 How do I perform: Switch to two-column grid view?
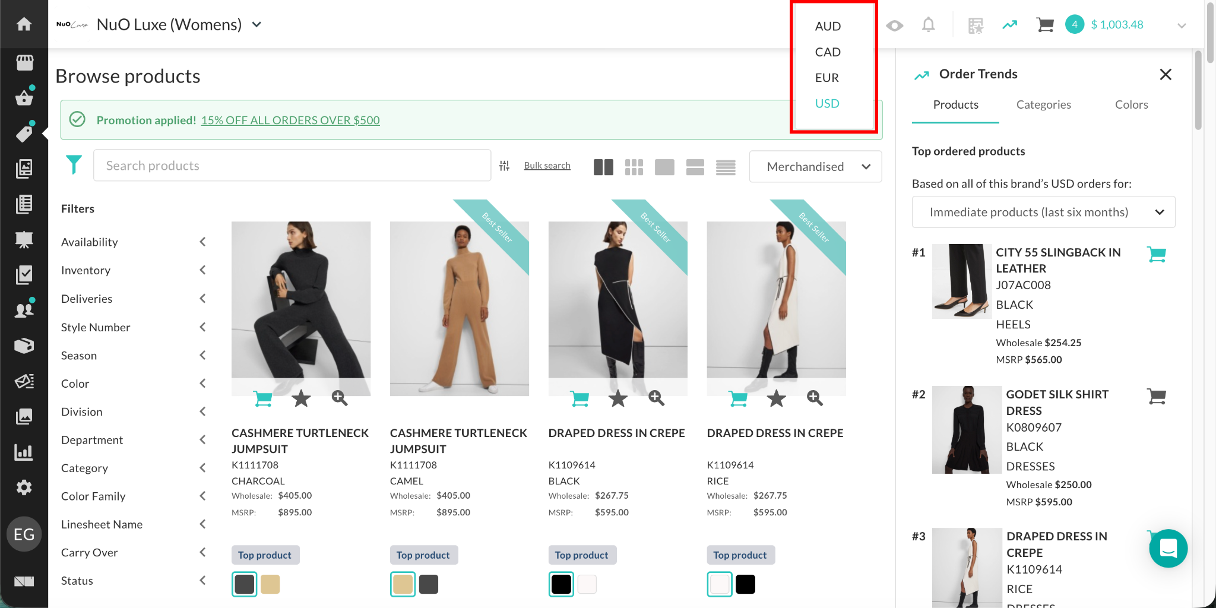coord(603,167)
